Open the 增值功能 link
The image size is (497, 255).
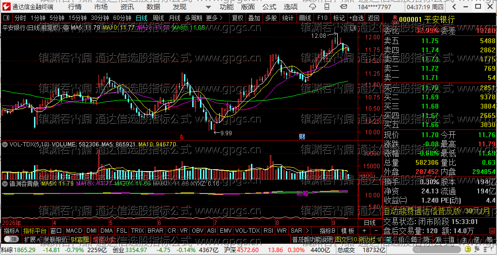[104, 239]
